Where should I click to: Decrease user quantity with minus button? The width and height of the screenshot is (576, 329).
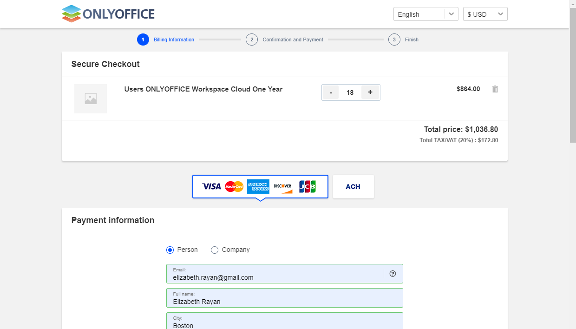tap(331, 92)
